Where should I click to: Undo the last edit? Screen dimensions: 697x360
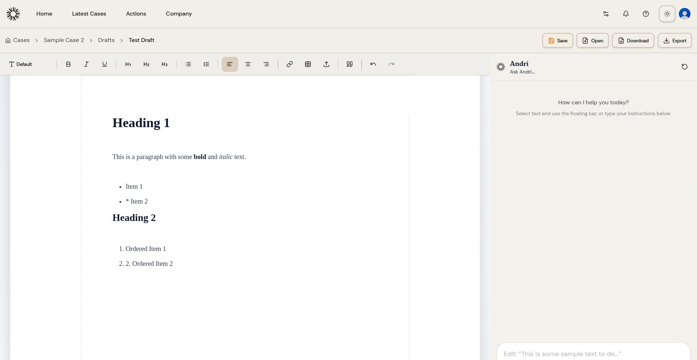point(373,64)
